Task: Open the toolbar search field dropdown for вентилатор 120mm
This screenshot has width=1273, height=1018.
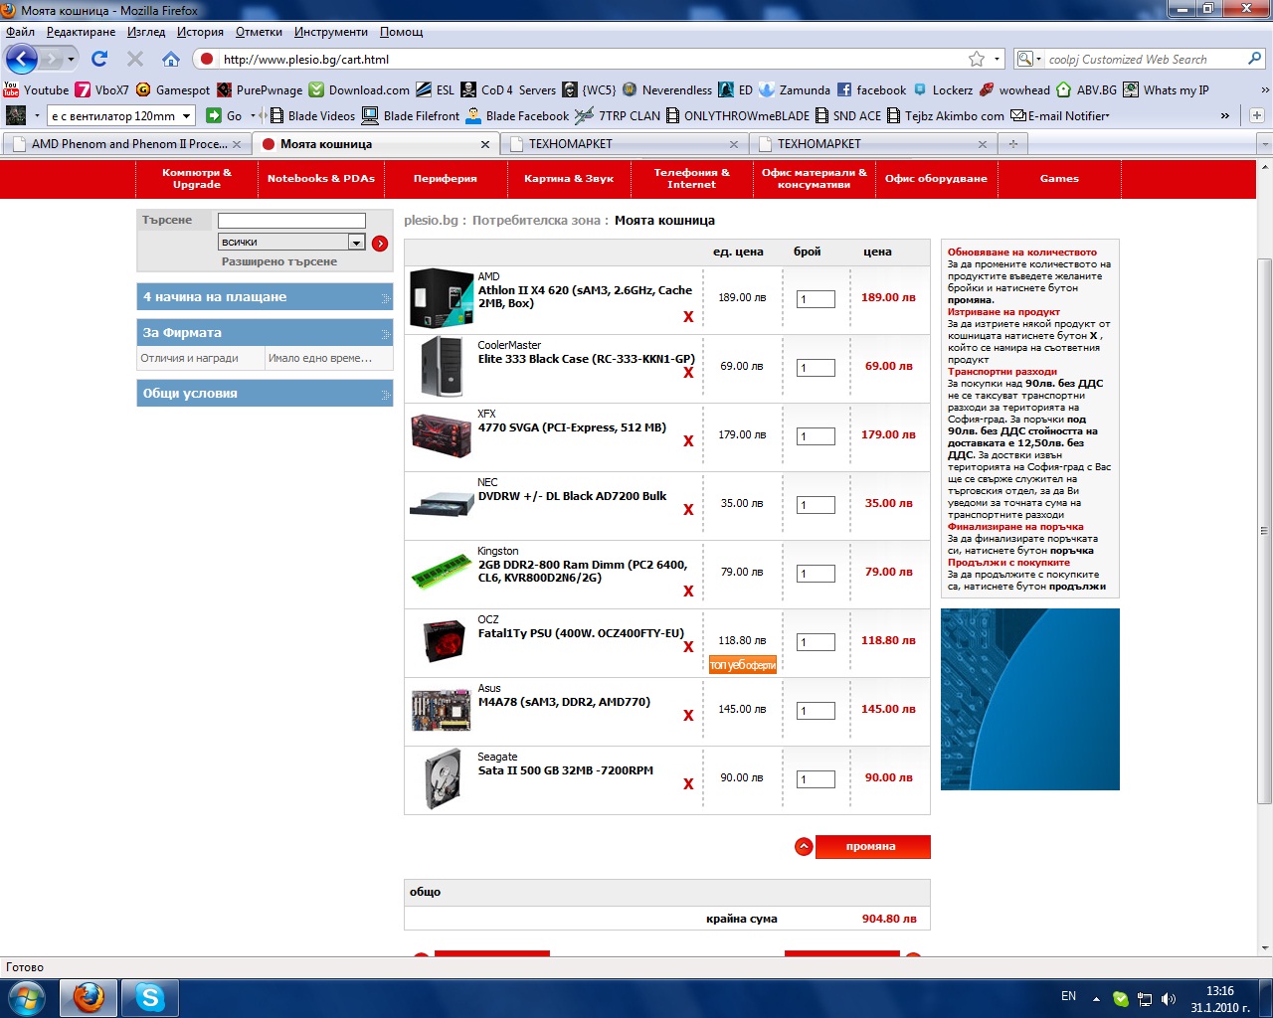Action: pos(186,115)
